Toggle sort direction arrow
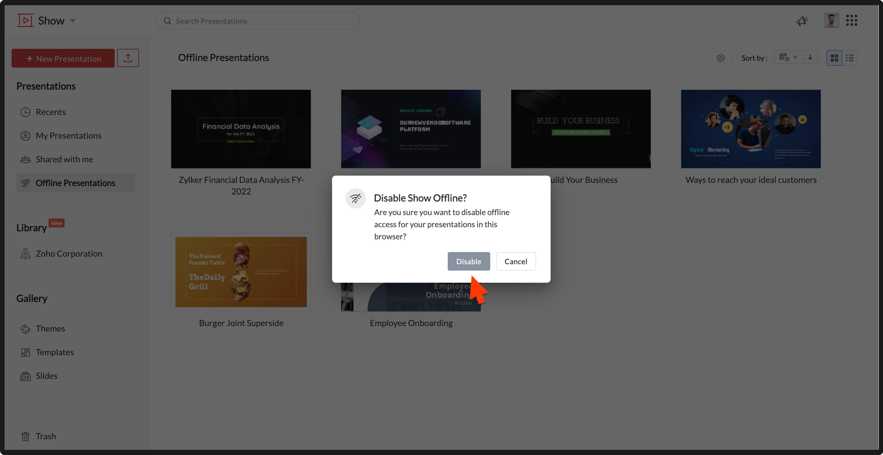This screenshot has width=883, height=455. click(x=810, y=57)
